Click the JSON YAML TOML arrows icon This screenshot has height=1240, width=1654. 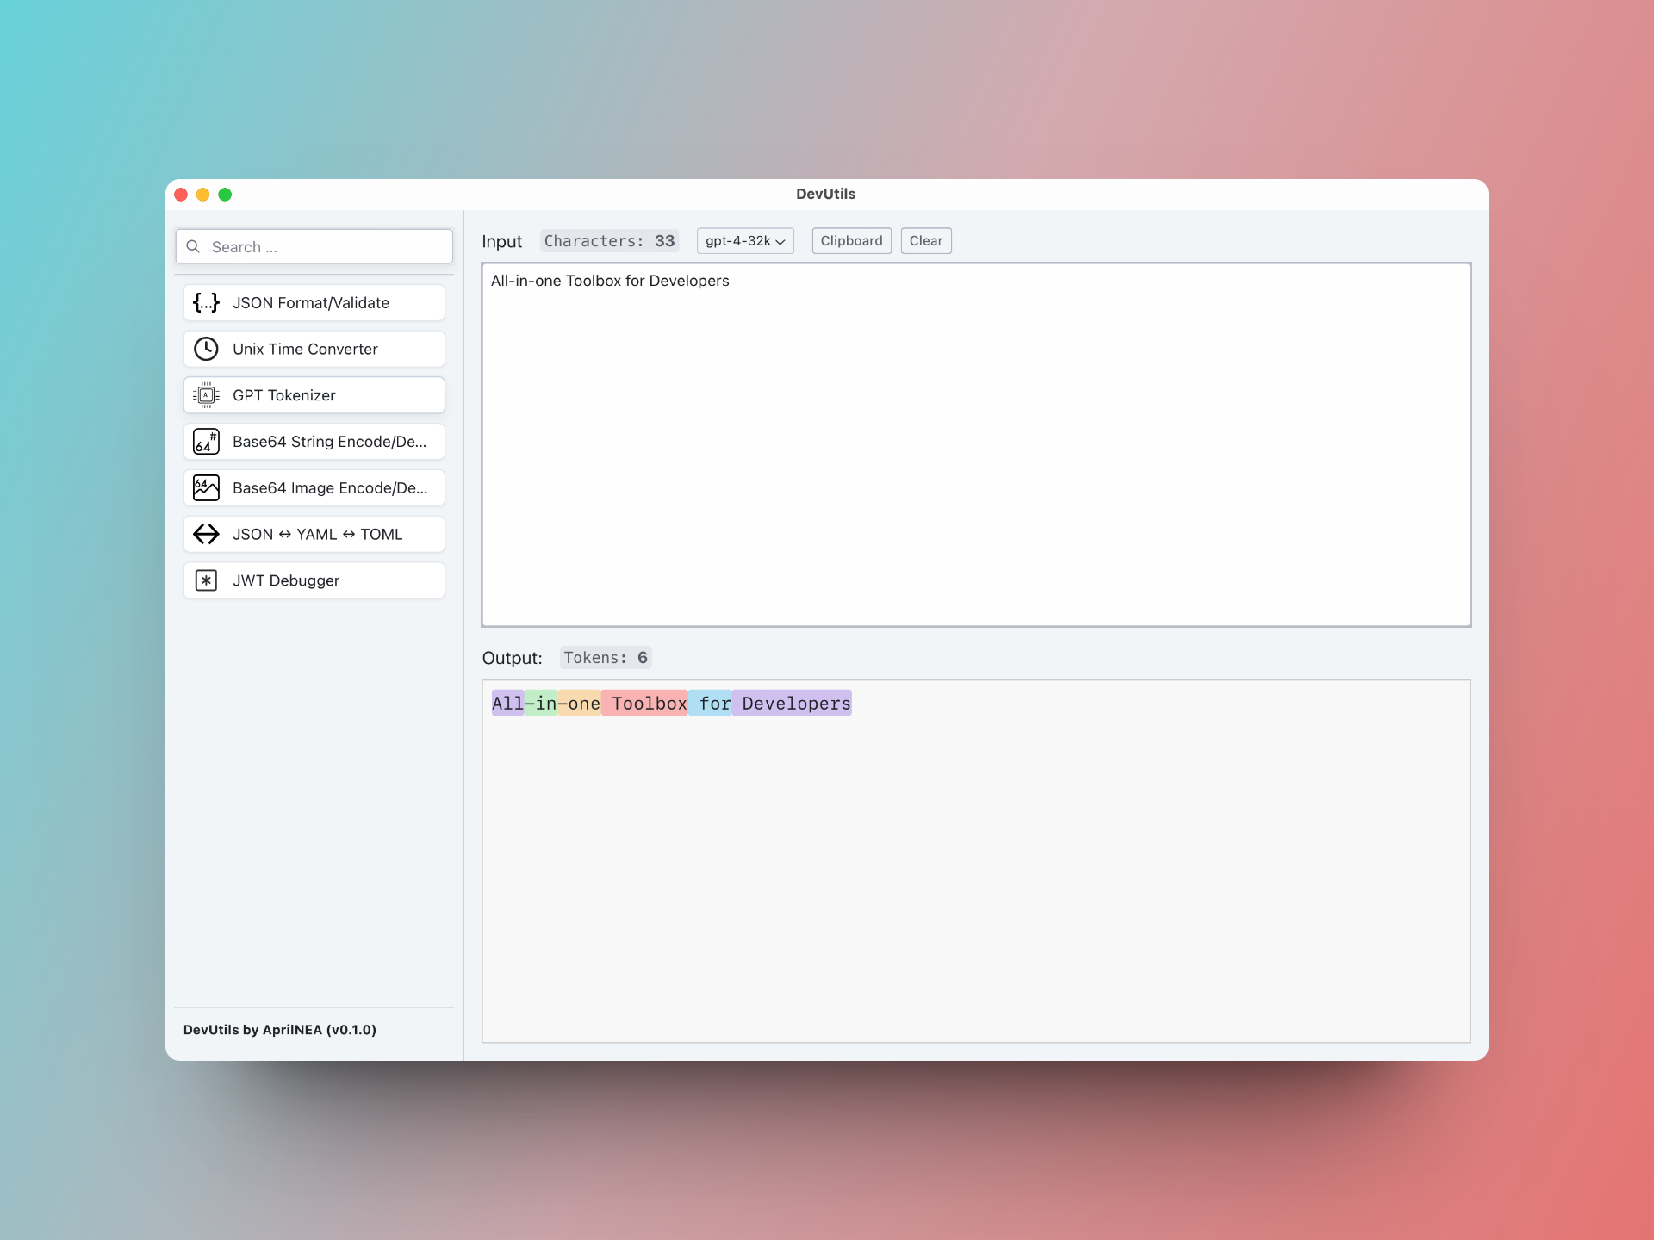[206, 534]
